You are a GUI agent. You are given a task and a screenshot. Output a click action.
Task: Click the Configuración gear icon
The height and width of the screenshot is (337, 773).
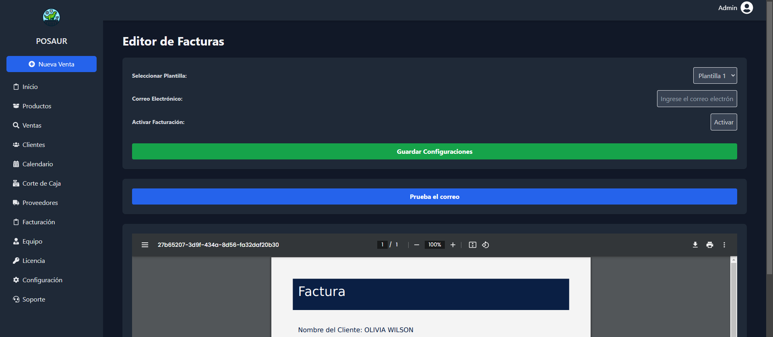pyautogui.click(x=16, y=280)
